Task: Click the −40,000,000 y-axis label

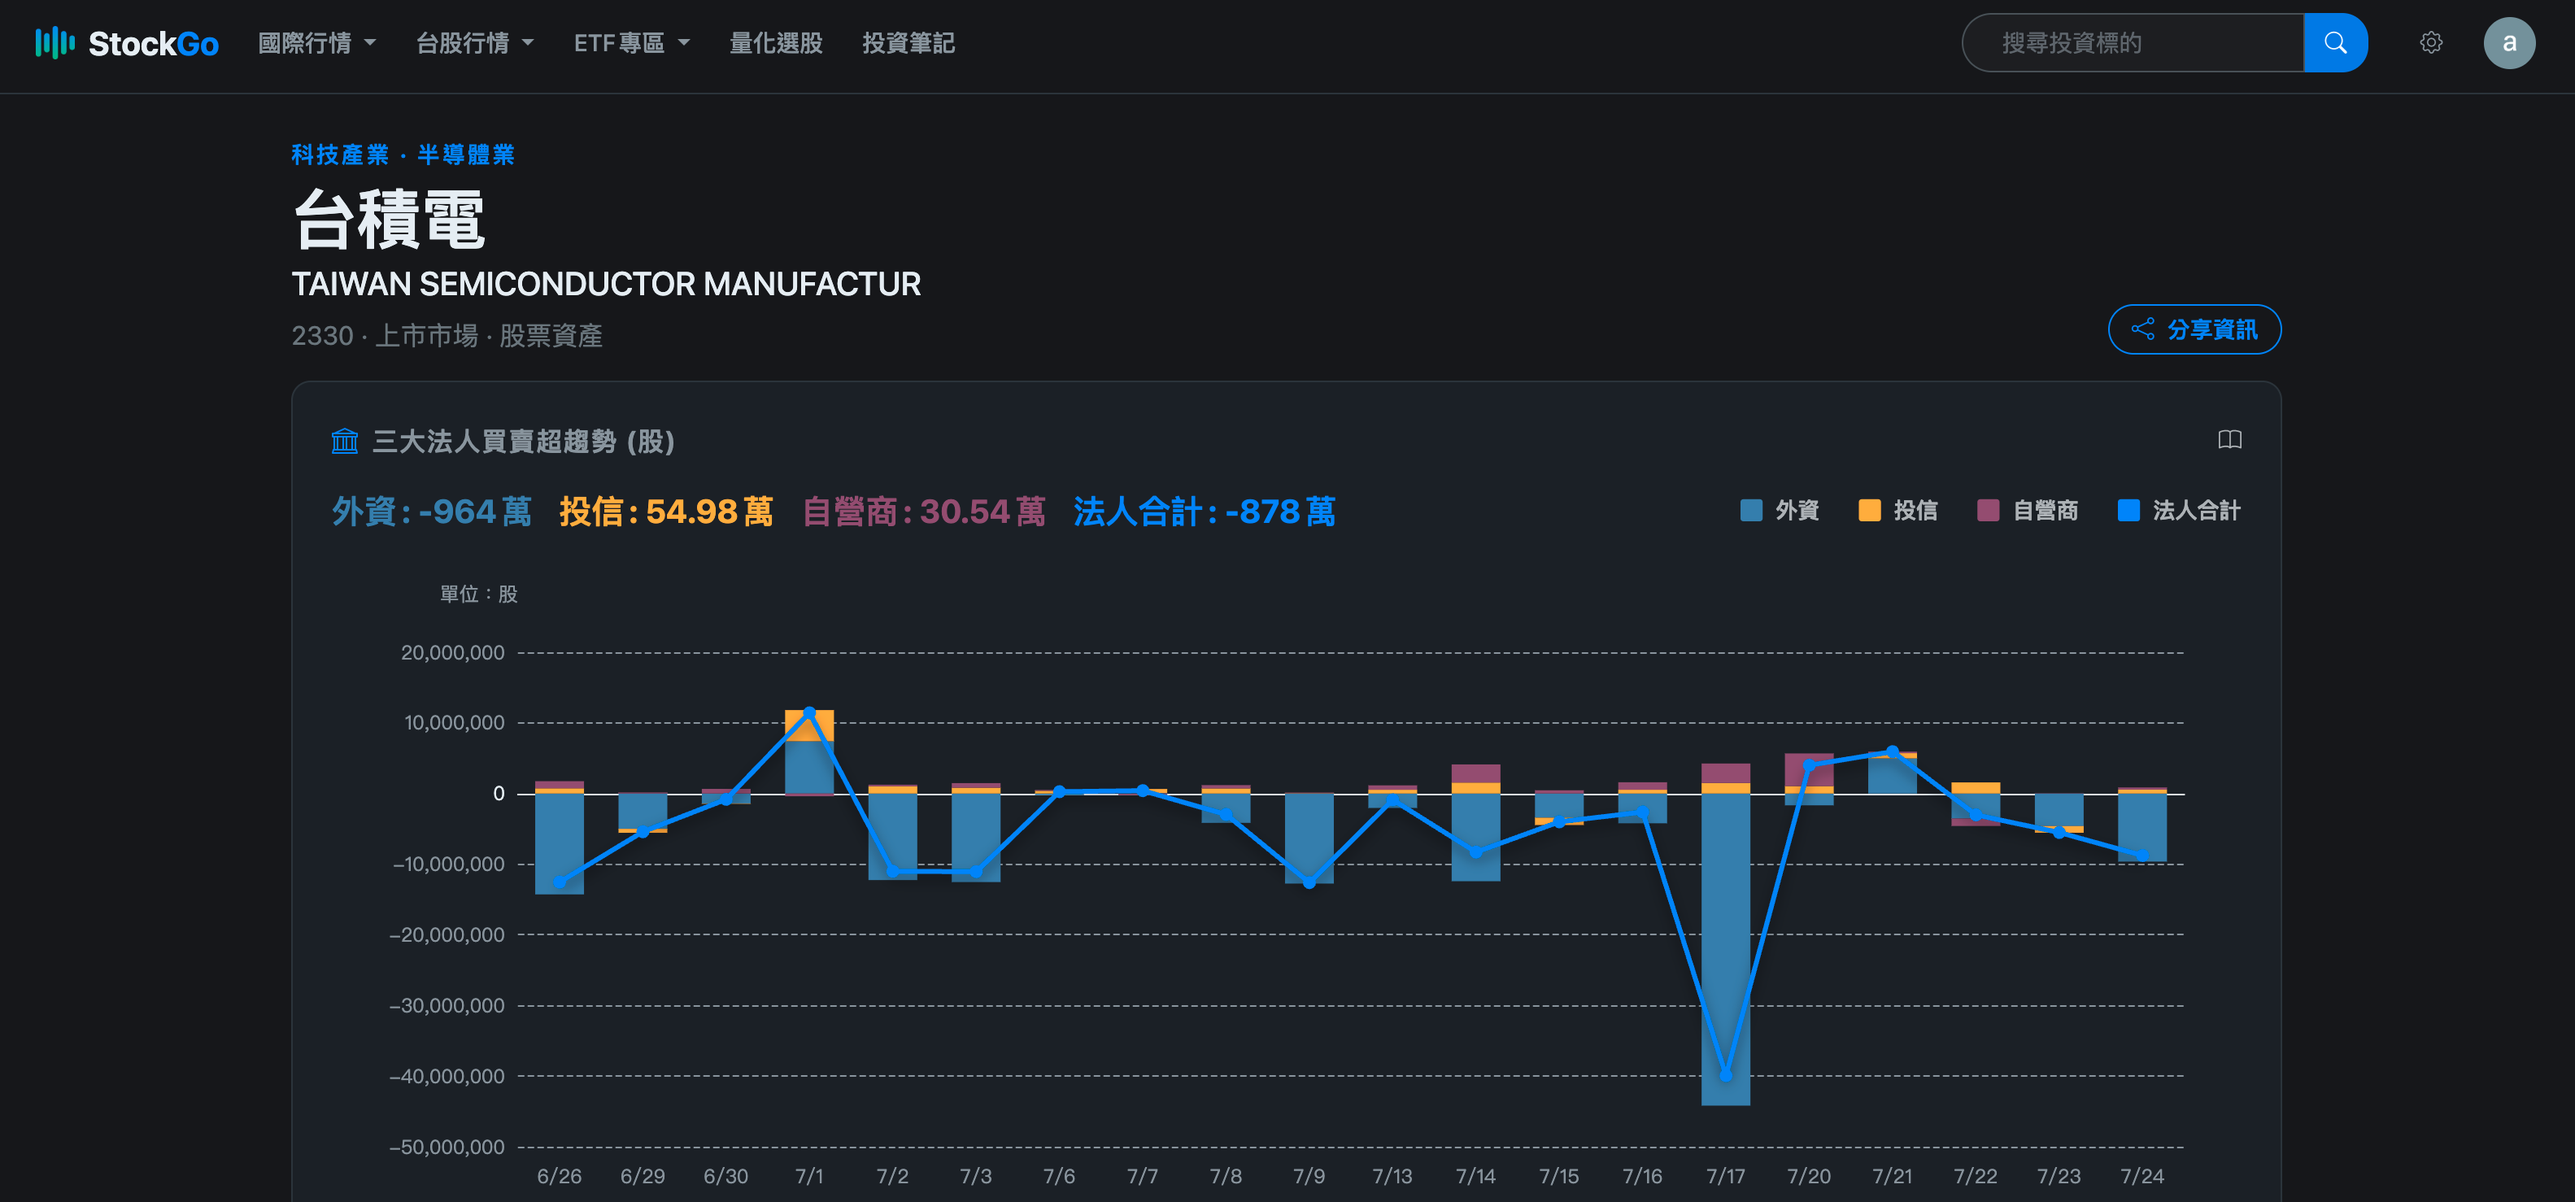Action: 447,1076
